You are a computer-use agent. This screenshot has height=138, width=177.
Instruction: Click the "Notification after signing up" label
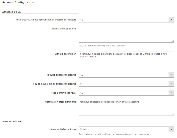click(60, 102)
